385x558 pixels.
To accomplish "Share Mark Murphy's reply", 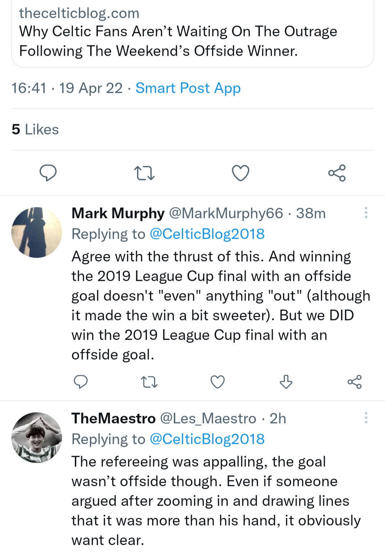I will pos(354,382).
